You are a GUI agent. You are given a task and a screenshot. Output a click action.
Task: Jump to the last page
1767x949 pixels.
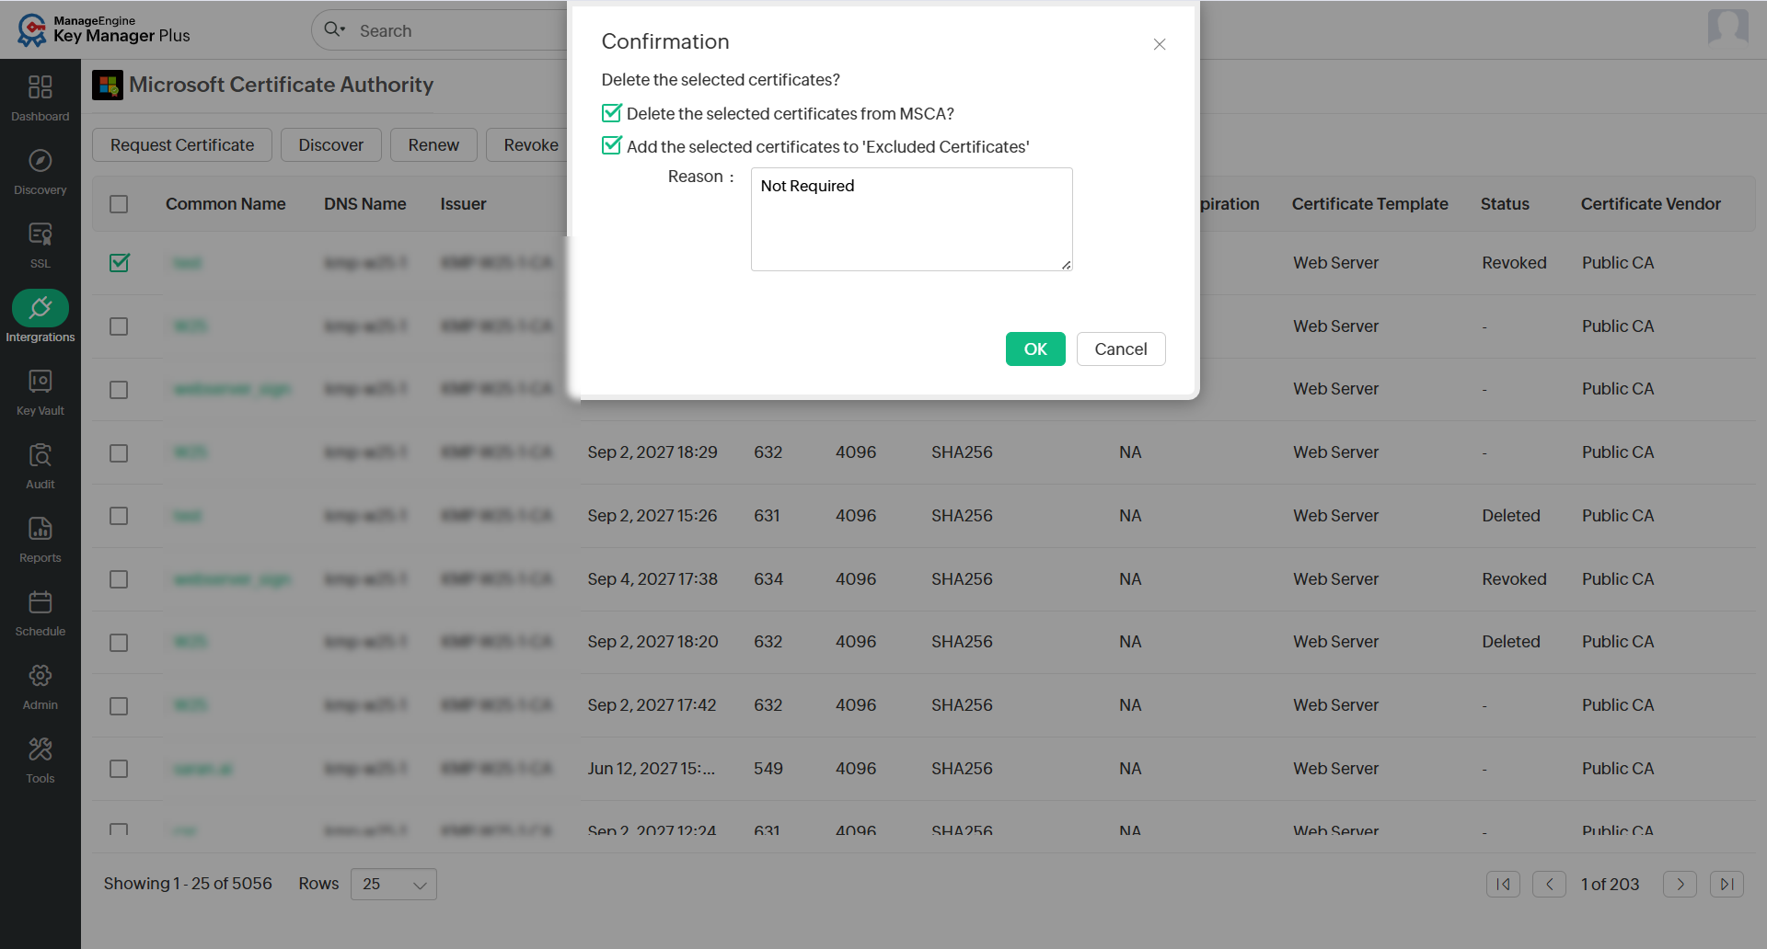[x=1727, y=884]
